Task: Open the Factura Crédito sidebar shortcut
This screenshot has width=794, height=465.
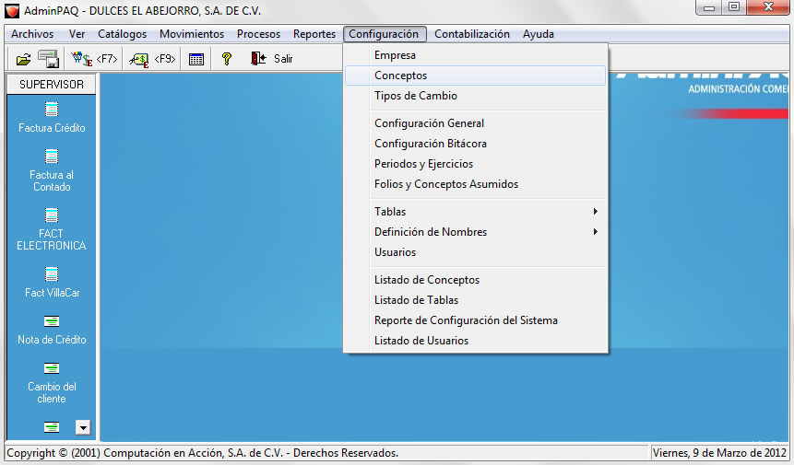Action: click(x=52, y=117)
